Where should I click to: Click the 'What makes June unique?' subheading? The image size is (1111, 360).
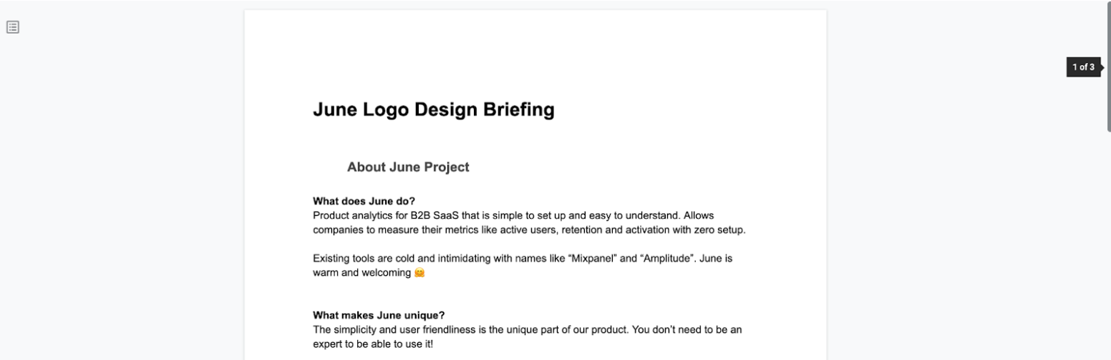coord(379,315)
